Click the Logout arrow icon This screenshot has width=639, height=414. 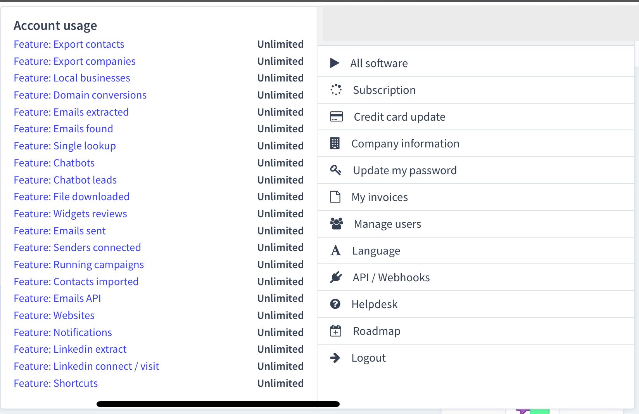(335, 358)
